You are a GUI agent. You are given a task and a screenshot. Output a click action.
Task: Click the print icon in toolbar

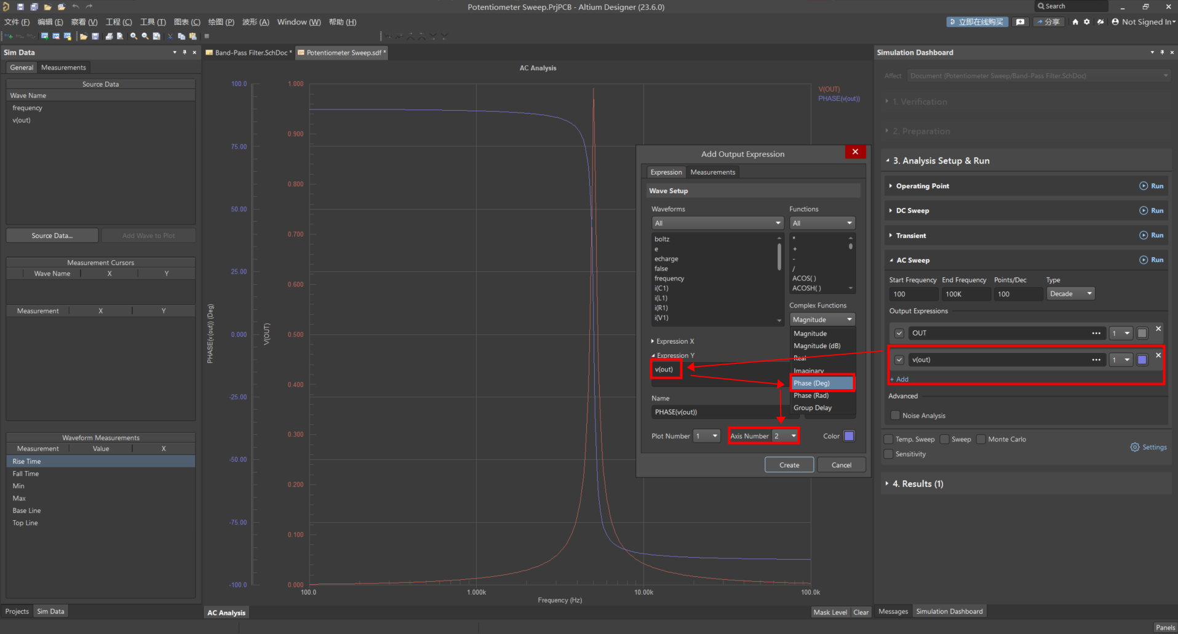click(x=109, y=36)
